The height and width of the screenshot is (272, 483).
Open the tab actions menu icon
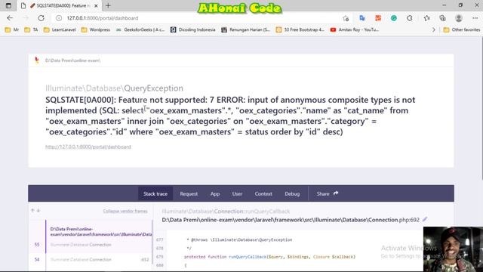pyautogui.click(x=8, y=5)
